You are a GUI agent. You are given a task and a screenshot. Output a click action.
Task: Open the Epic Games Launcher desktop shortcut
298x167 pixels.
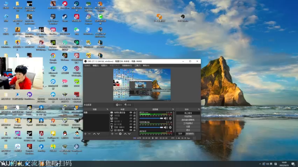pyautogui.click(x=53, y=19)
